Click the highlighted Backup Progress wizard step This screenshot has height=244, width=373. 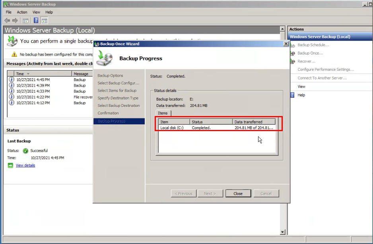tap(119, 121)
